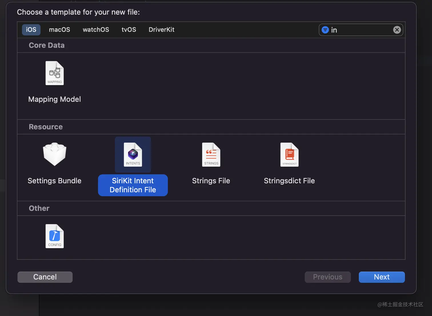Open the watchOS templates tab
This screenshot has width=432, height=316.
click(x=96, y=30)
